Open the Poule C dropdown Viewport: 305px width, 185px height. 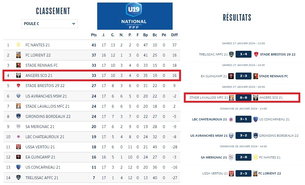(49, 24)
